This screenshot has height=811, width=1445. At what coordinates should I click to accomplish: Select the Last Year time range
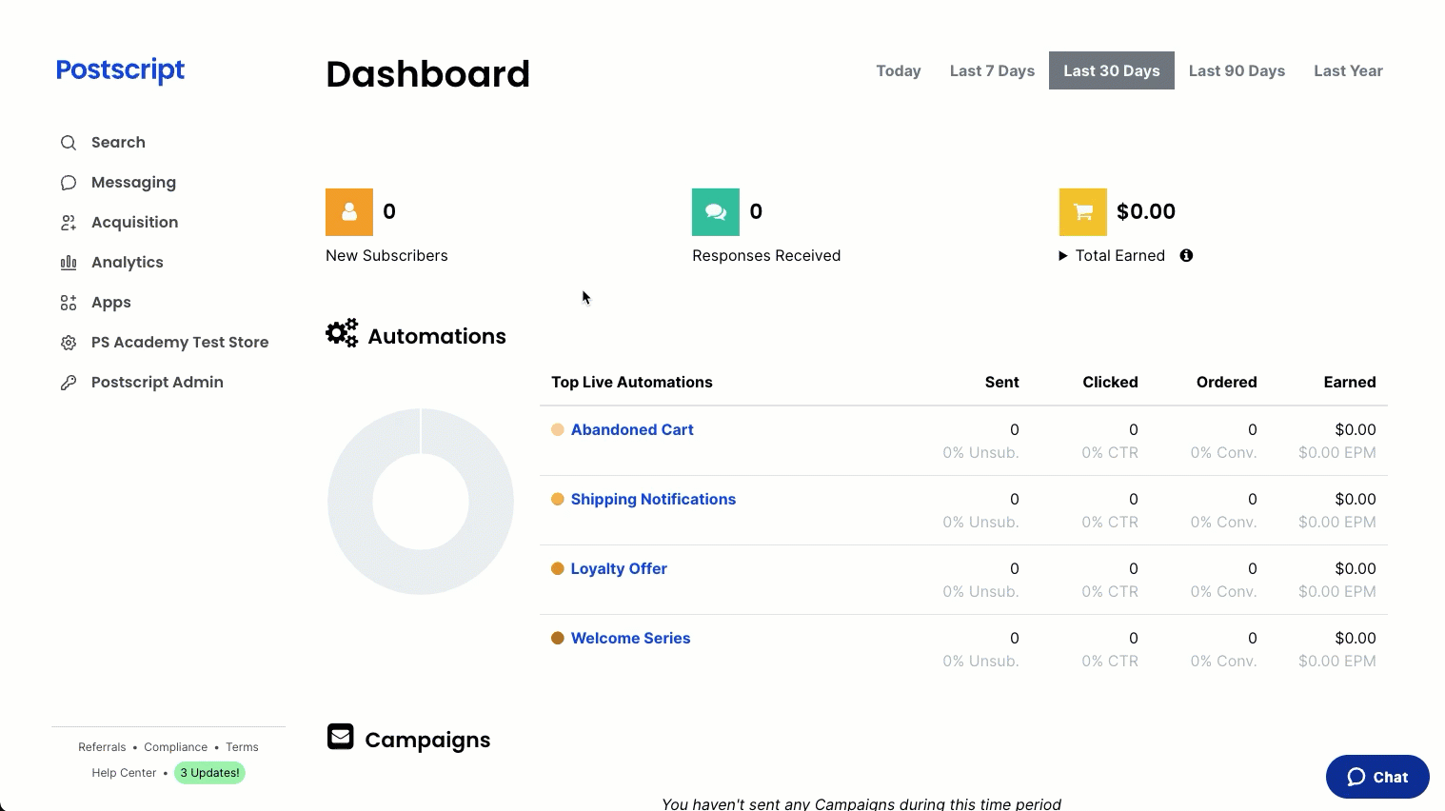coord(1348,70)
